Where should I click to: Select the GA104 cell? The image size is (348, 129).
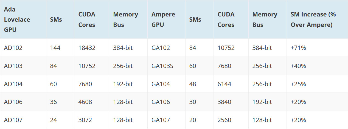click(x=161, y=84)
